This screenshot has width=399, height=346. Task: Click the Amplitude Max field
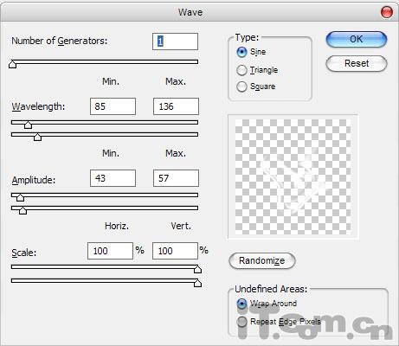pyautogui.click(x=176, y=178)
